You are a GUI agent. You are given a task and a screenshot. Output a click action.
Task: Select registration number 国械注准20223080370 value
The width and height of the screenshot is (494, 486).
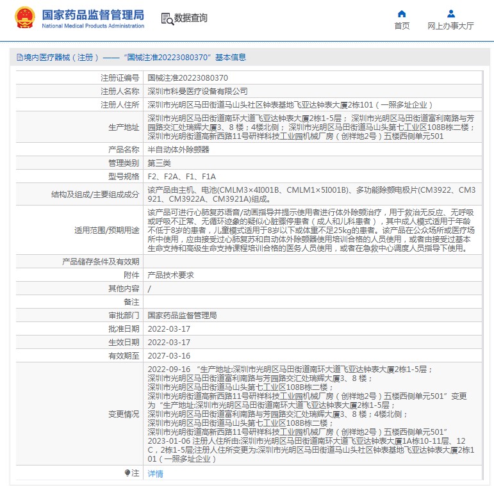(x=188, y=77)
